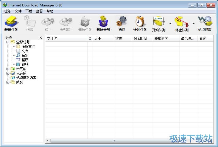The height and width of the screenshot is (147, 218).
Task: Sort by 状态 column header
Action: click(x=123, y=39)
